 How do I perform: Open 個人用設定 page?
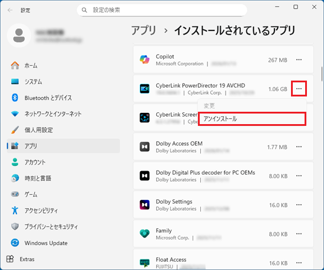click(x=63, y=130)
